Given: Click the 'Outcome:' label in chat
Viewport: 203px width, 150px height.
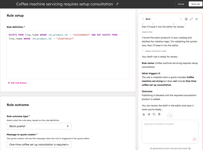Looking at the screenshot, I should 147,91.
